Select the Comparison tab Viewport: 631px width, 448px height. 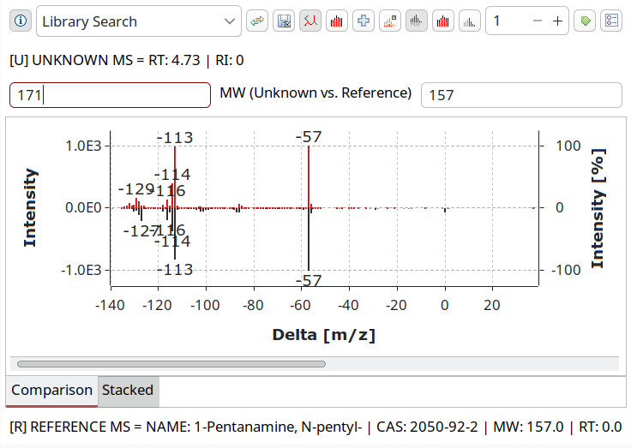51,391
